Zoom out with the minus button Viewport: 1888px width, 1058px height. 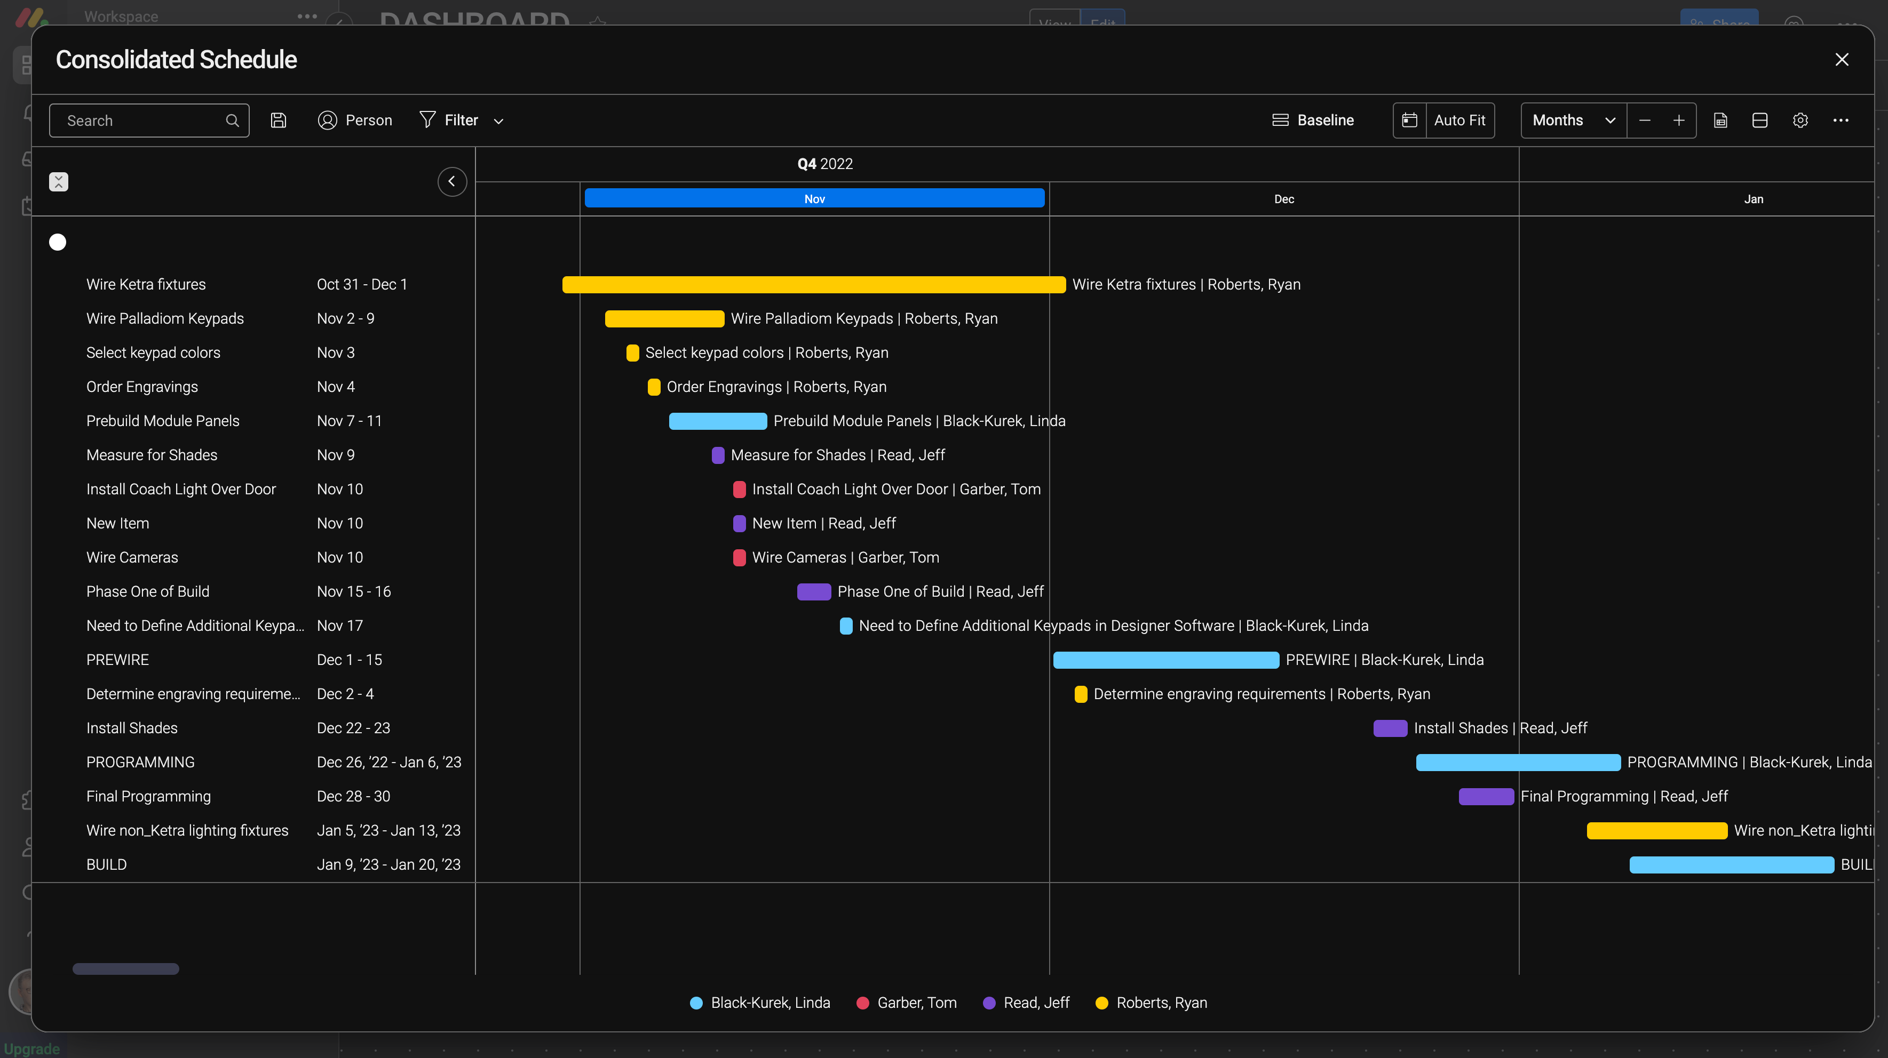click(1645, 120)
